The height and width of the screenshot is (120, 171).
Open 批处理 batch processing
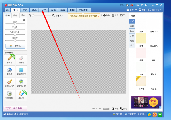click(x=117, y=114)
